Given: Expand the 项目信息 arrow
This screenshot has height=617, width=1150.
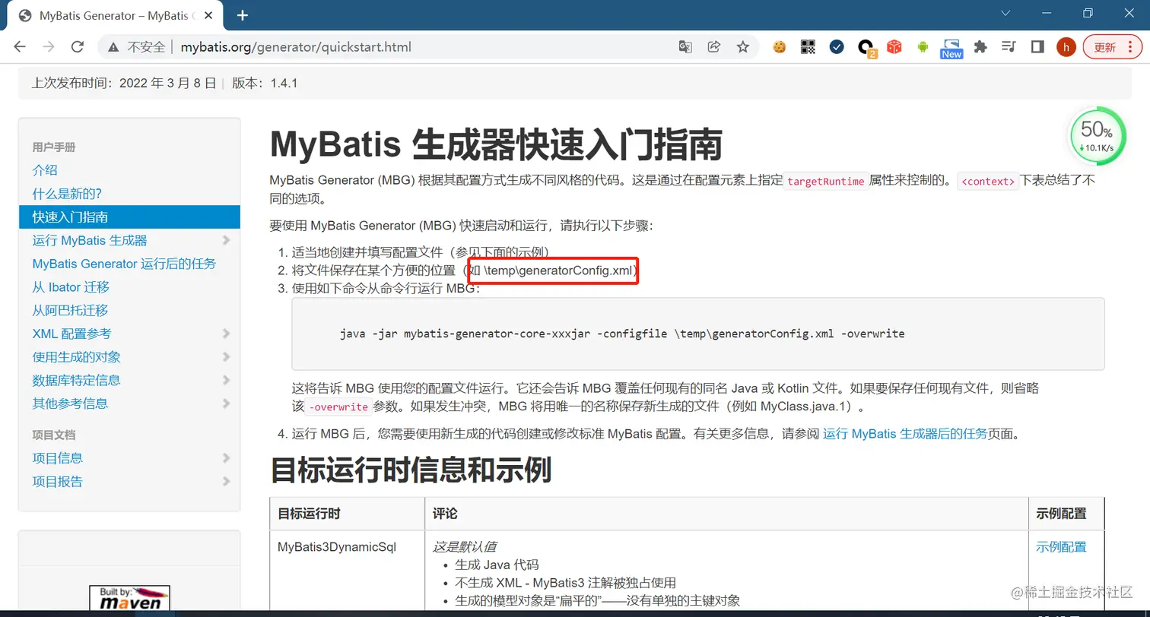Looking at the screenshot, I should 226,458.
